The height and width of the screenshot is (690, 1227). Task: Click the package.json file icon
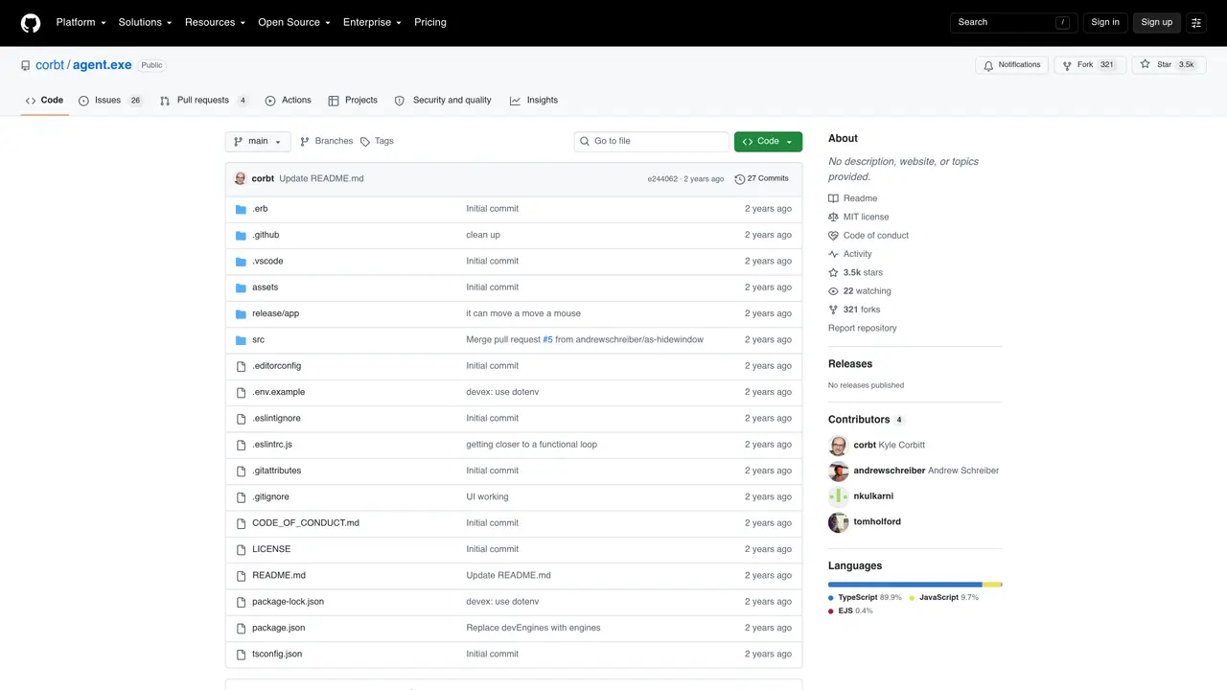click(242, 628)
